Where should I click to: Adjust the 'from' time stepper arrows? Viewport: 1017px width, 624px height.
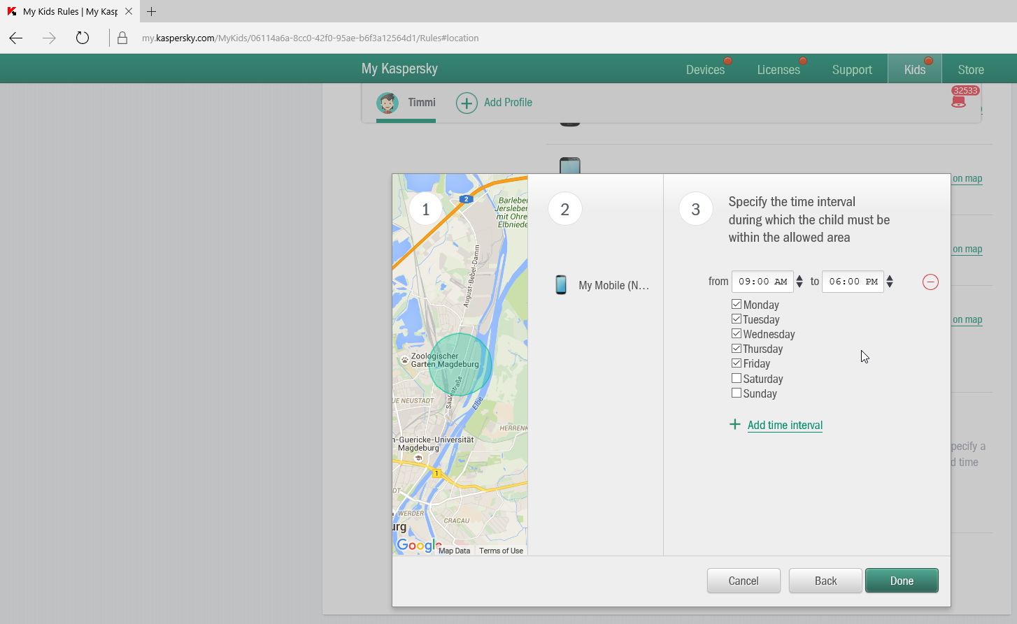799,282
